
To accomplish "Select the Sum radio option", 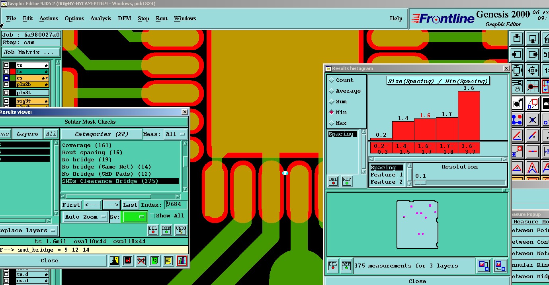I will pyautogui.click(x=331, y=102).
